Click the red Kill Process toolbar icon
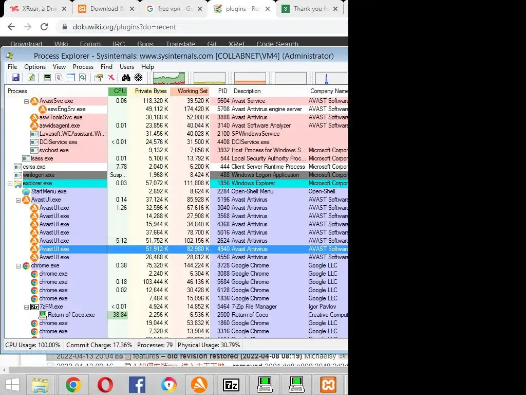Screen dimensions: 526x395 (111, 78)
